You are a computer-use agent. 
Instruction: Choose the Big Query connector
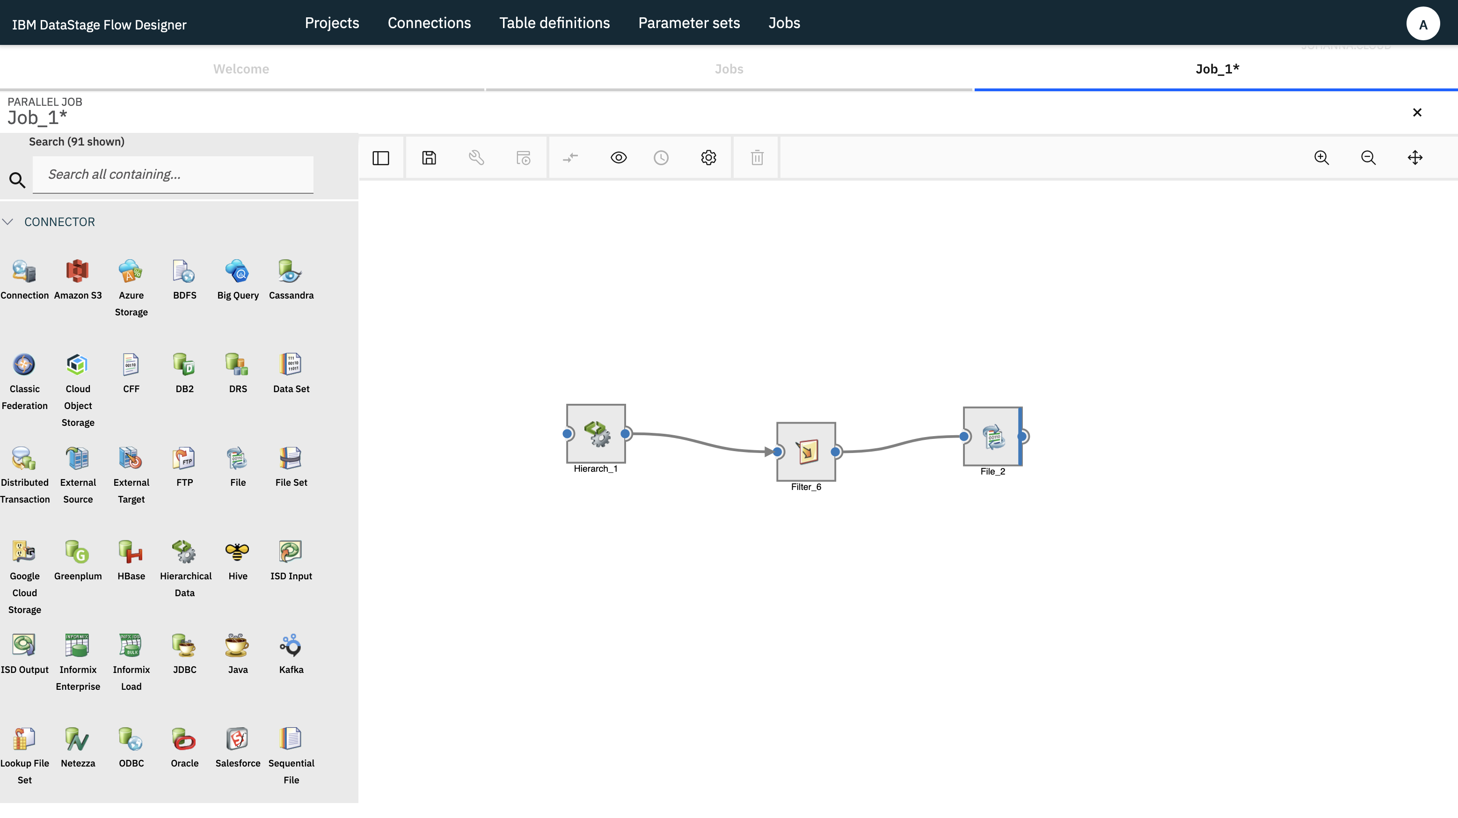click(x=238, y=271)
